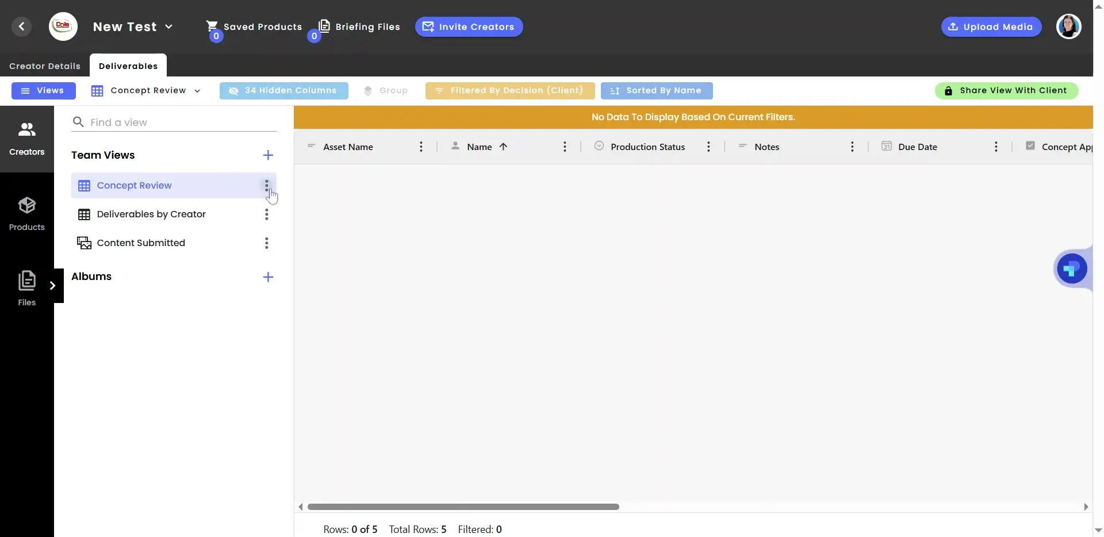
Task: Uncheck the Concept Approval column header checkbox
Action: coord(1030,145)
